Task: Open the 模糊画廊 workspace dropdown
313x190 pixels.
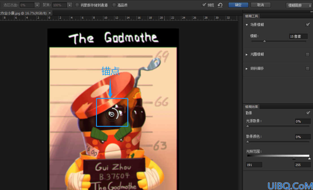Action: pyautogui.click(x=299, y=5)
